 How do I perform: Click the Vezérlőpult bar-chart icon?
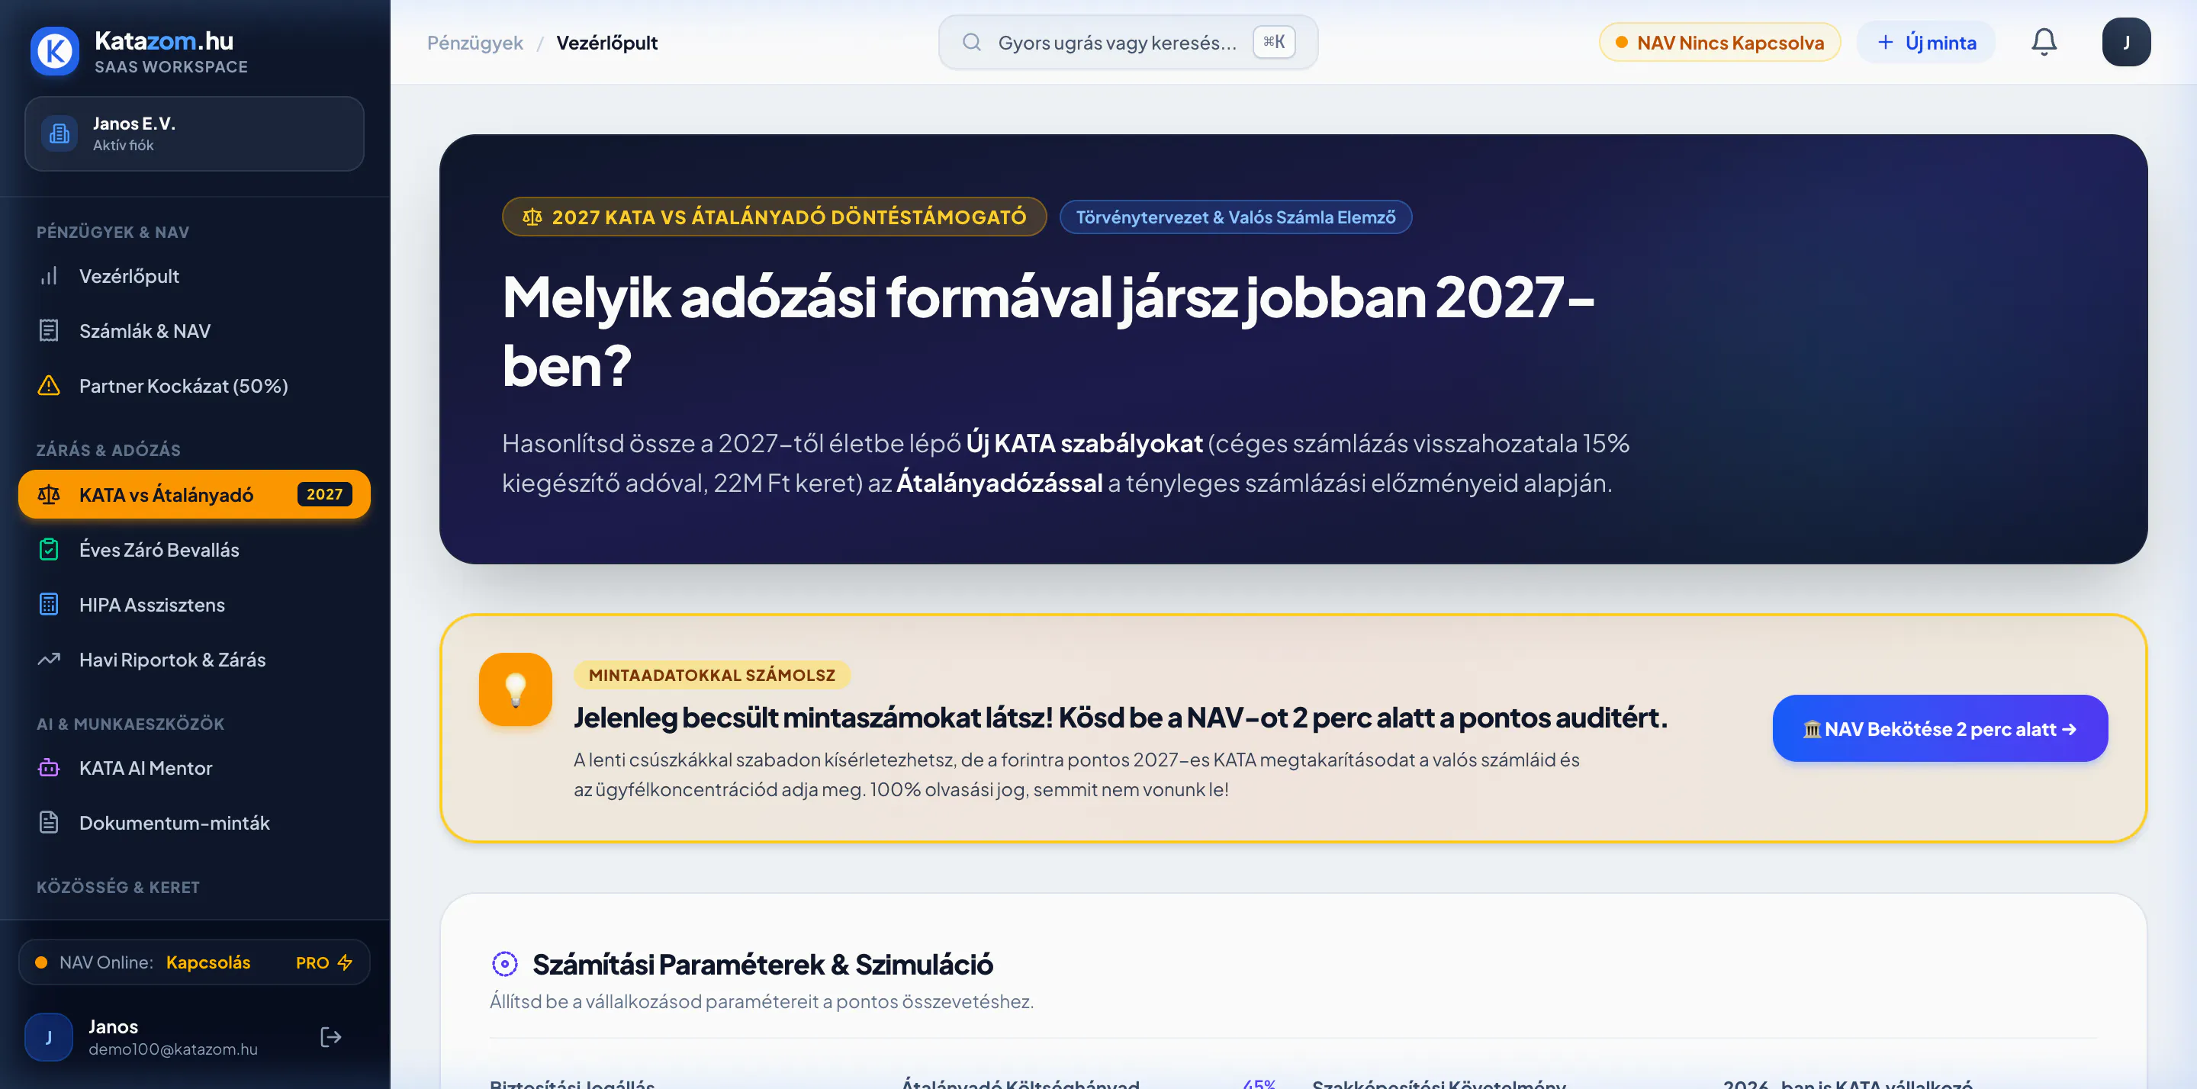49,276
